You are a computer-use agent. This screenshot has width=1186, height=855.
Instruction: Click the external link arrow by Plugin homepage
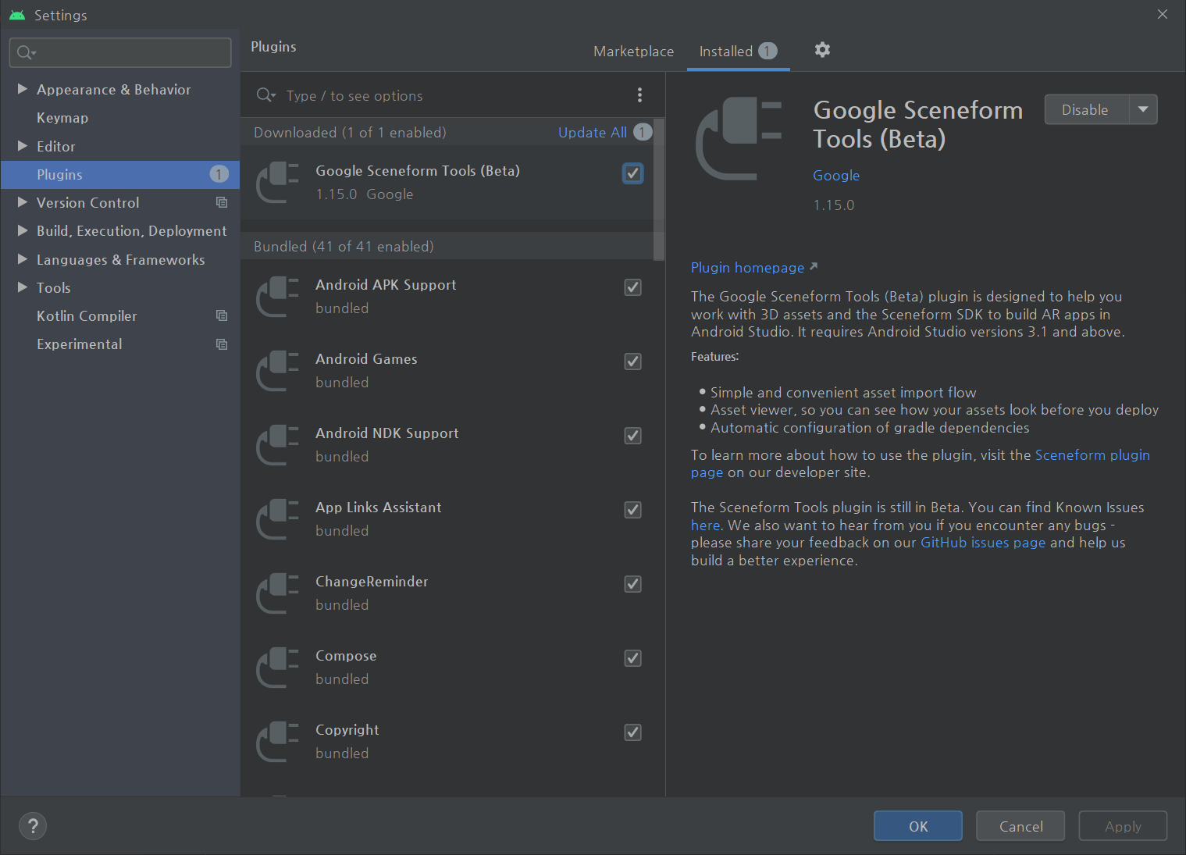[814, 266]
